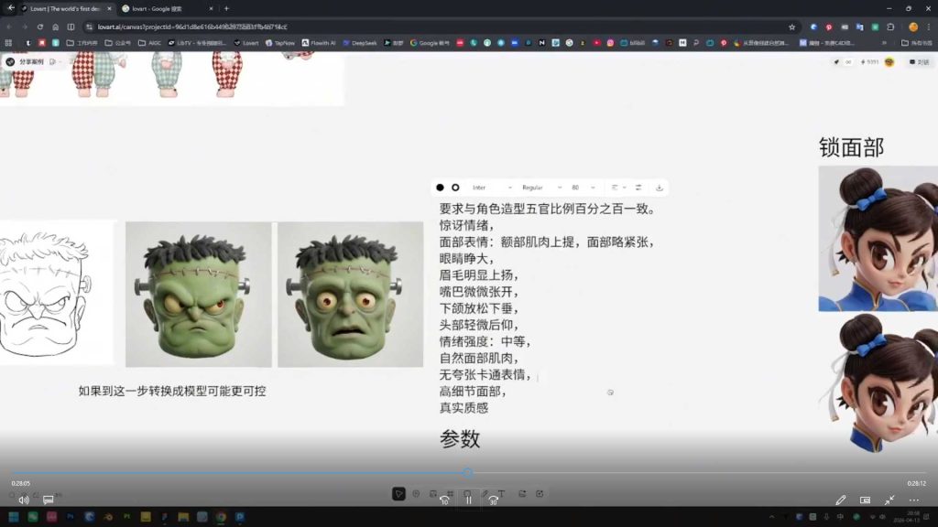Screen dimensions: 938x527
Task: Open File Explorer folder in taskbar
Action: click(183, 517)
